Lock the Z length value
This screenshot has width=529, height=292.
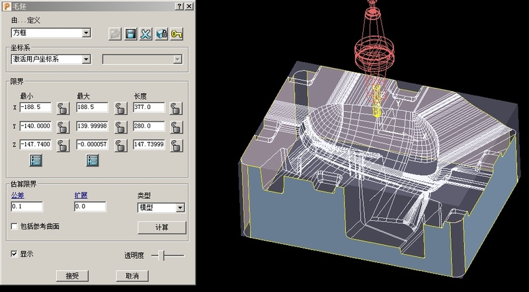coord(176,145)
